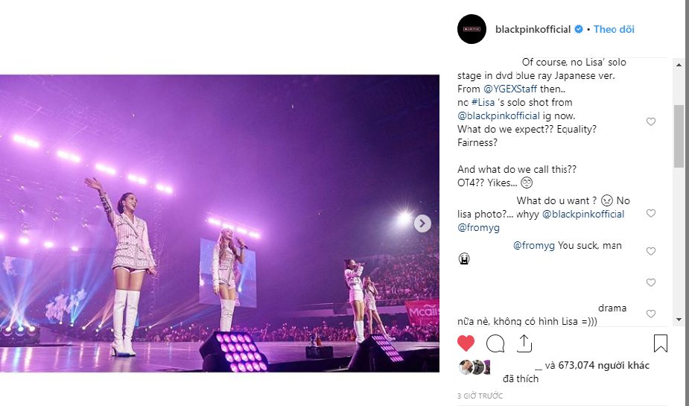Save the post with the bookmark icon
Viewport: 689px width, 406px height.
click(x=661, y=343)
